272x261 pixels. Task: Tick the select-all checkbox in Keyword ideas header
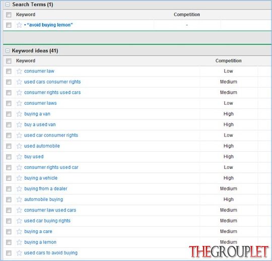click(9, 61)
